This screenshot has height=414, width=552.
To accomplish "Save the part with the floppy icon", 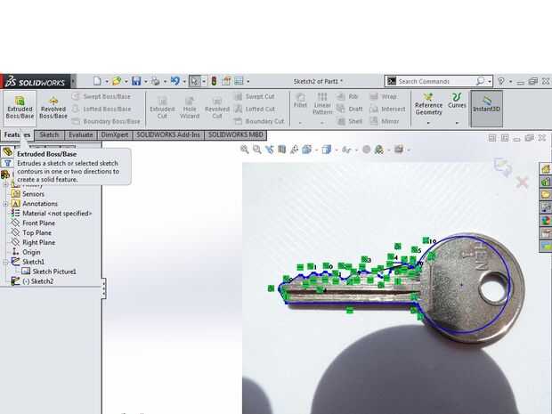I will click(x=136, y=81).
